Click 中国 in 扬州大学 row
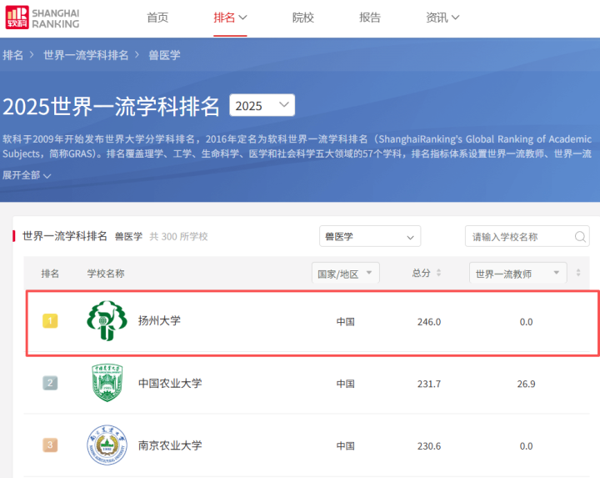600x478 pixels. click(345, 322)
